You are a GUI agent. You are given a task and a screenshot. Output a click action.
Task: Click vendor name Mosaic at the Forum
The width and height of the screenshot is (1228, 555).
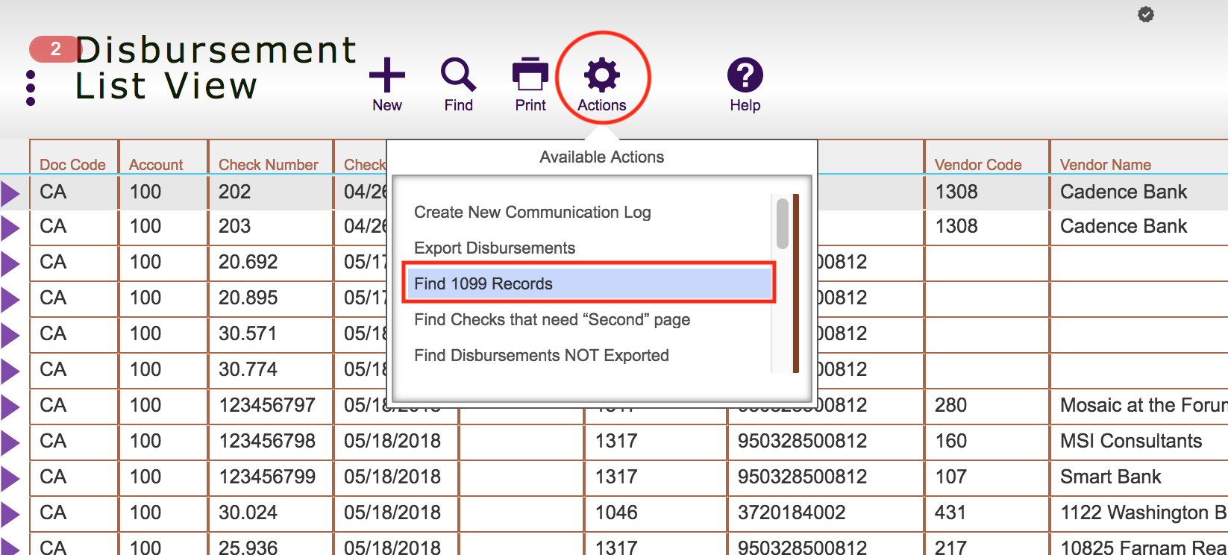pyautogui.click(x=1144, y=405)
